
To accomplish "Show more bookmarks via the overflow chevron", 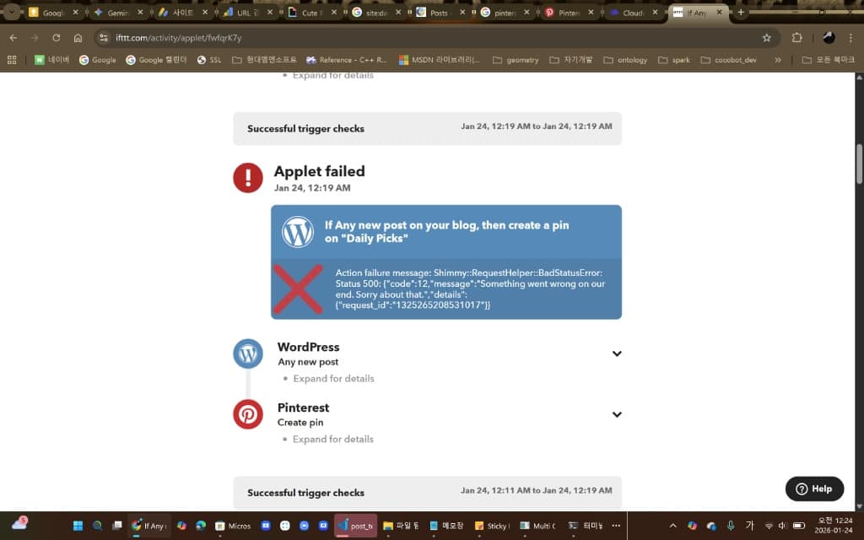I will click(x=777, y=60).
